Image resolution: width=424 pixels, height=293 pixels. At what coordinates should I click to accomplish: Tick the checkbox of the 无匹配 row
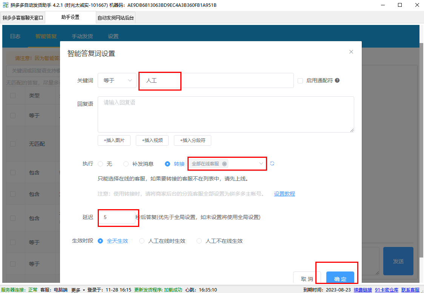[13, 143]
